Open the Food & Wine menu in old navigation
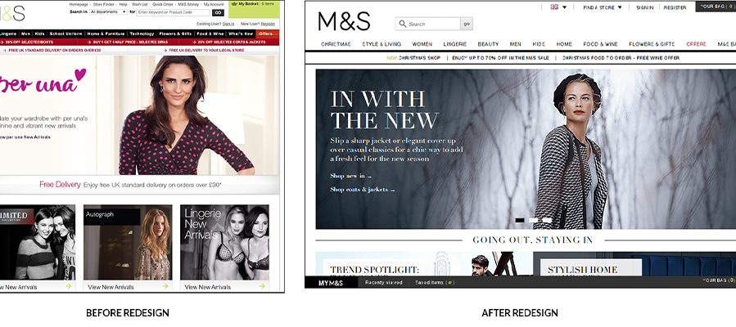The image size is (736, 327). (x=210, y=34)
